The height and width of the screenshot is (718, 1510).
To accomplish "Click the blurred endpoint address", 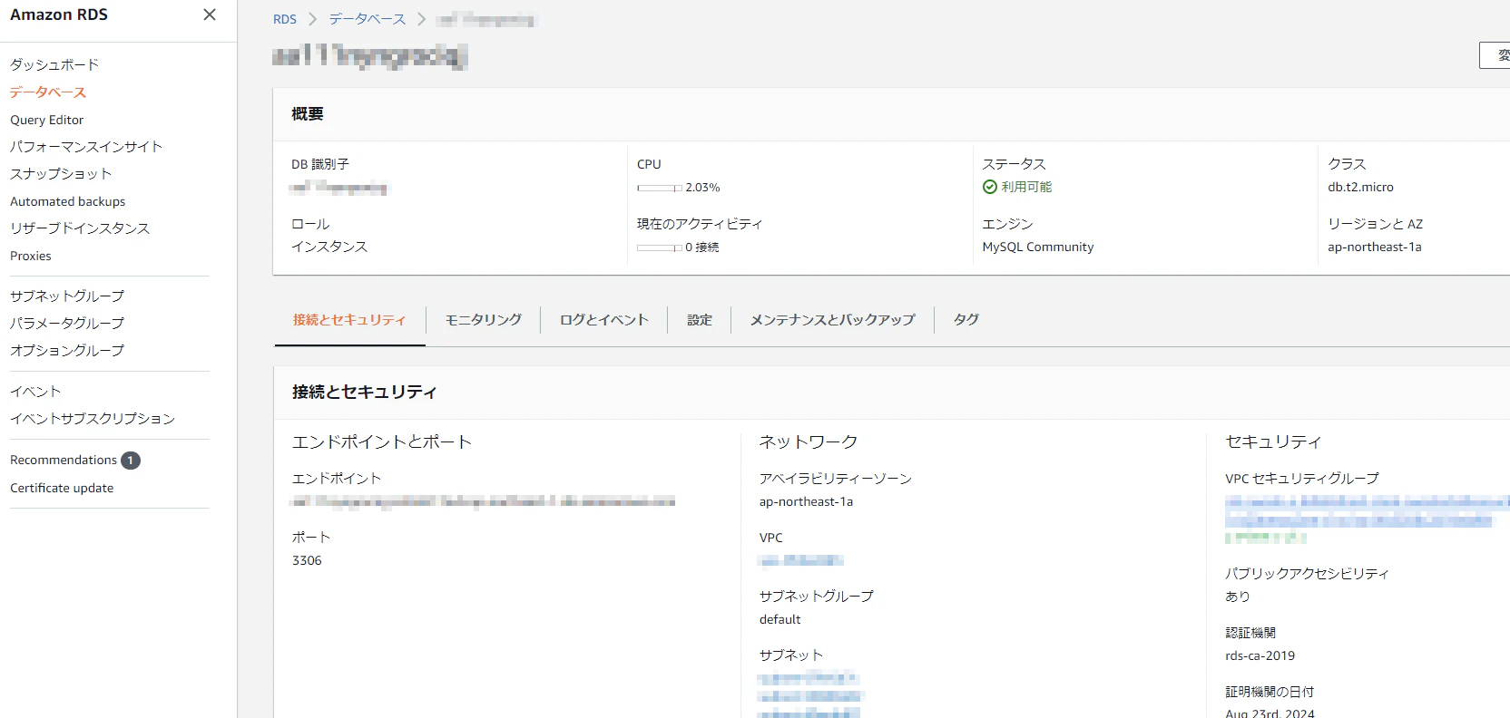I will [x=483, y=501].
